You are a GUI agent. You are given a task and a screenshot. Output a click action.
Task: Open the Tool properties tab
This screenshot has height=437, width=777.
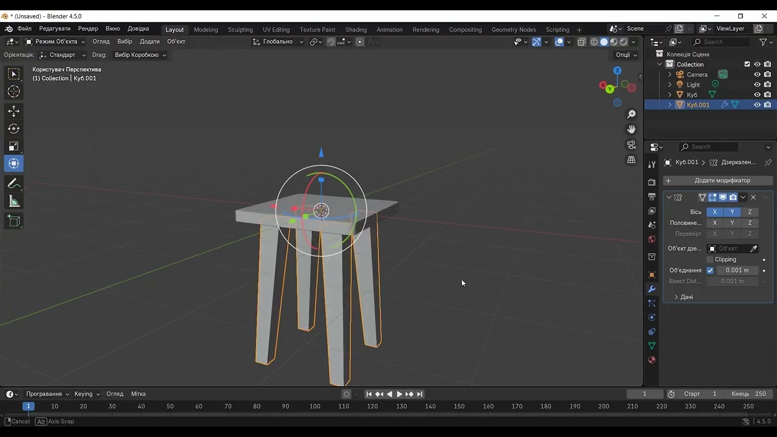click(x=652, y=164)
